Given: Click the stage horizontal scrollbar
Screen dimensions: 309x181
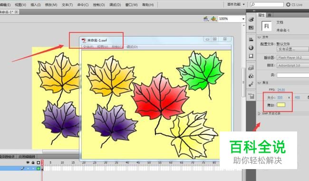Looking at the screenshot, I should coord(61,151).
